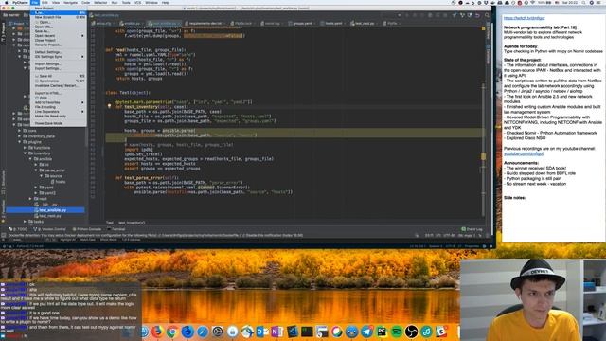606x341 pixels.
Task: Toggle Power Save Mode
Action: [59, 123]
